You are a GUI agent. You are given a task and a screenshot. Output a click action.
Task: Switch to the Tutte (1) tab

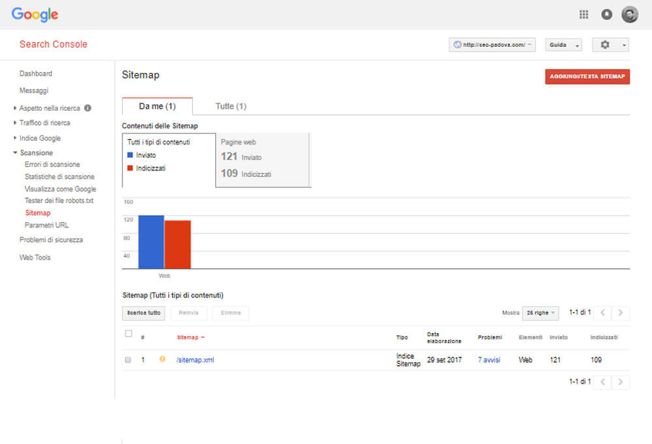(231, 106)
